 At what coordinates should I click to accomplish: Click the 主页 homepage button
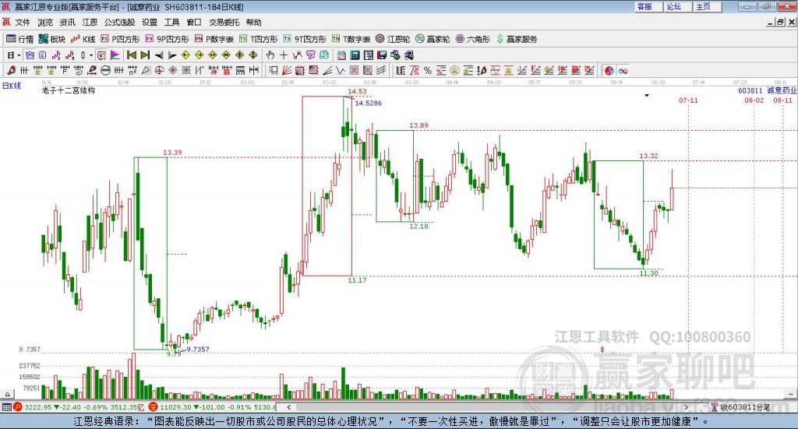coord(707,6)
